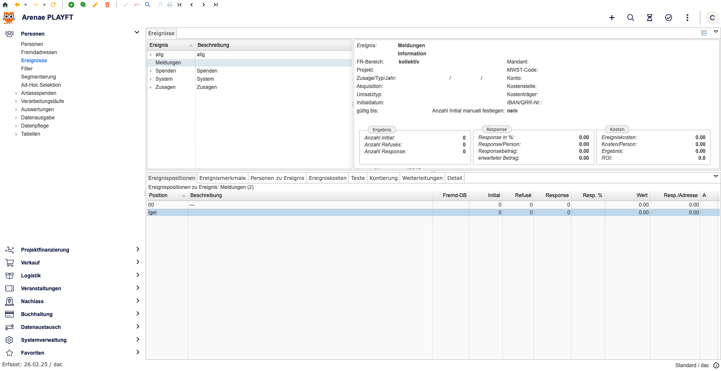
Task: Click the red trash delete icon
Action: 107,5
